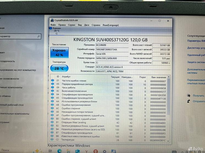Open Защита системы link in Settings window
The image size is (205, 153).
196,62
